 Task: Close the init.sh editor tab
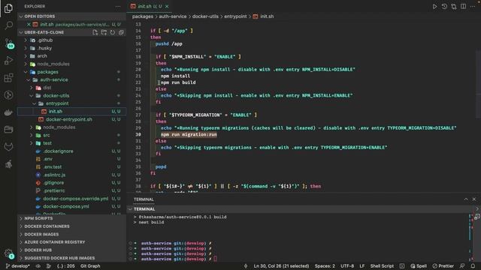tap(167, 6)
